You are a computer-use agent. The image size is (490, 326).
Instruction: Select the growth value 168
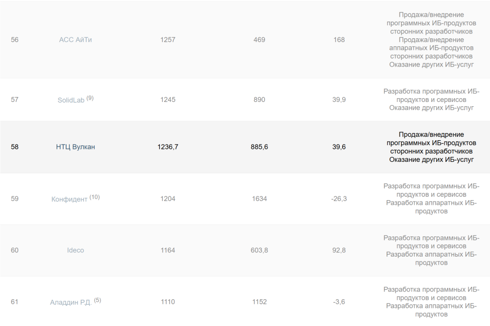[x=339, y=40]
